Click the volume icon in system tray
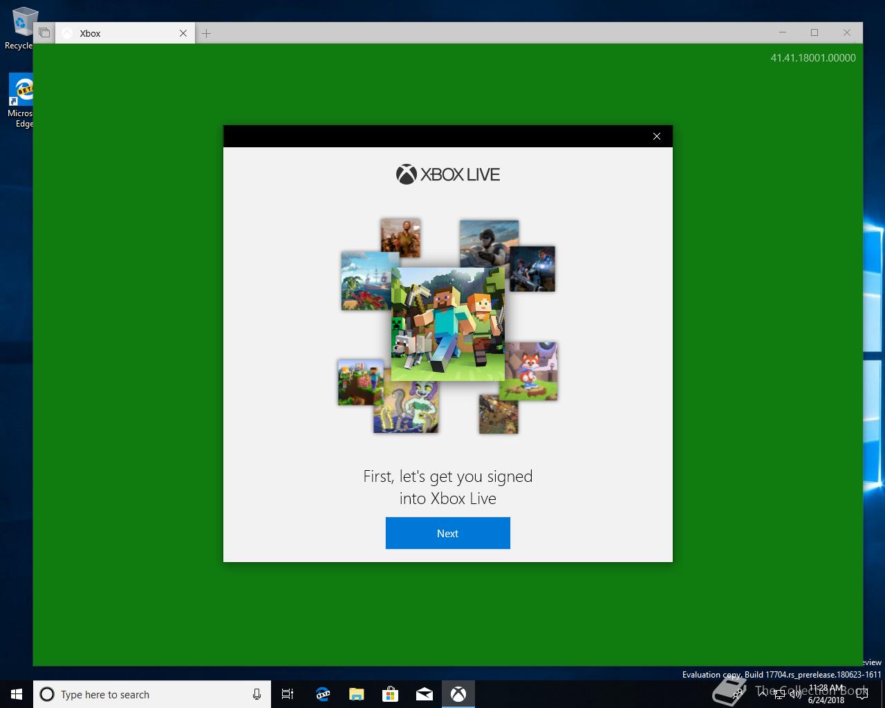Viewport: 885px width, 708px height. click(x=796, y=694)
